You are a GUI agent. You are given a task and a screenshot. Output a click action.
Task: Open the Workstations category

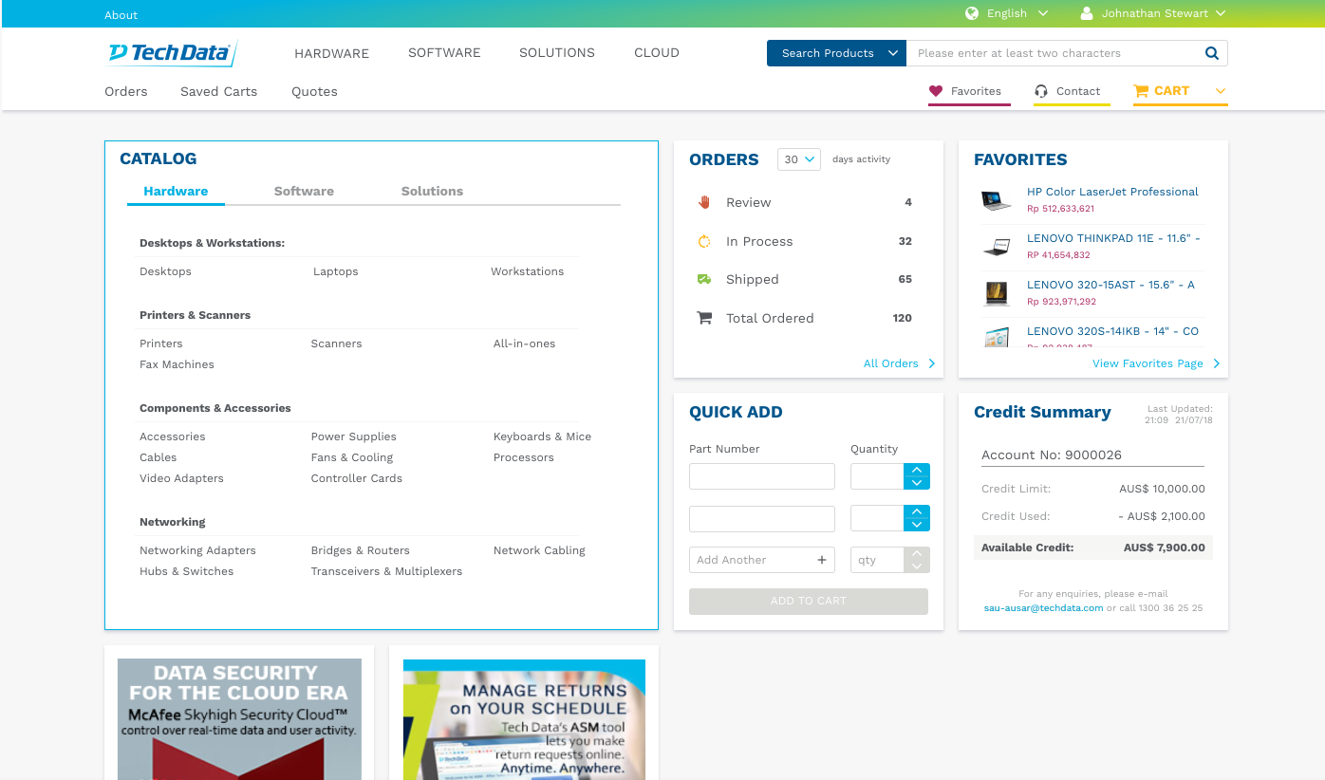click(x=527, y=271)
